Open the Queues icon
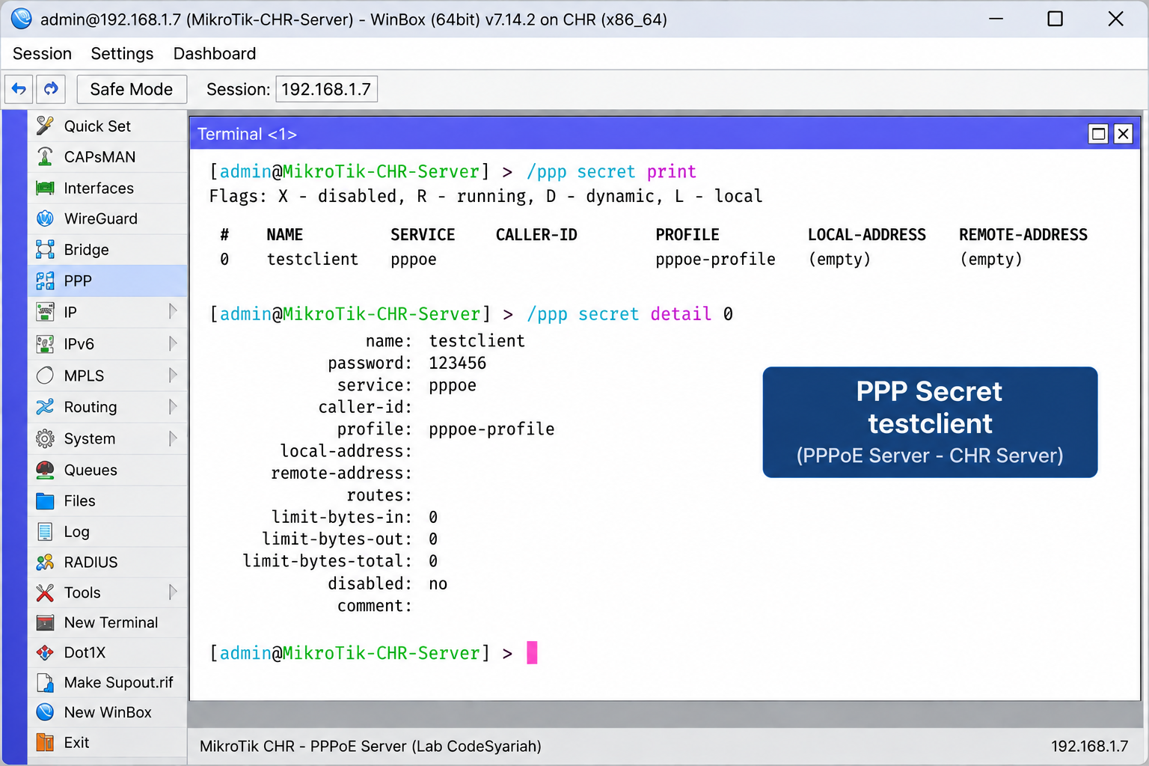The height and width of the screenshot is (766, 1149). pyautogui.click(x=45, y=470)
